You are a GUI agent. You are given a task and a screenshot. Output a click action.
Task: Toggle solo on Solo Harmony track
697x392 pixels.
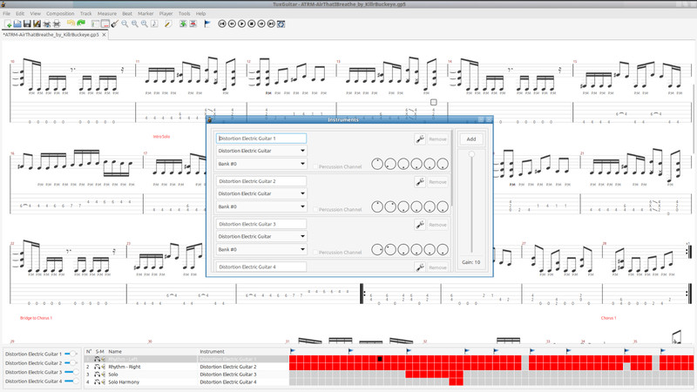97,382
